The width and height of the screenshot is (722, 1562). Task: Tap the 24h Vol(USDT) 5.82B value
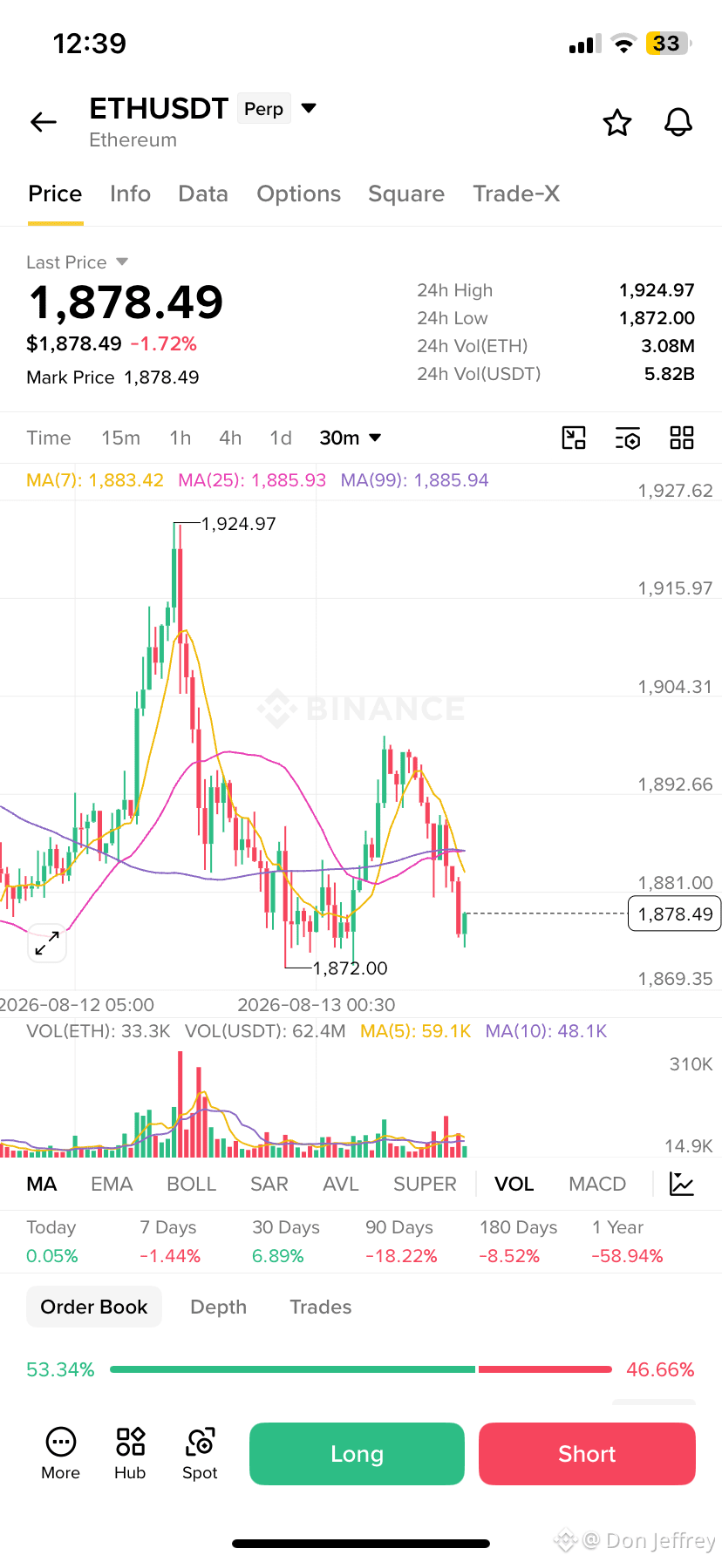tap(670, 374)
